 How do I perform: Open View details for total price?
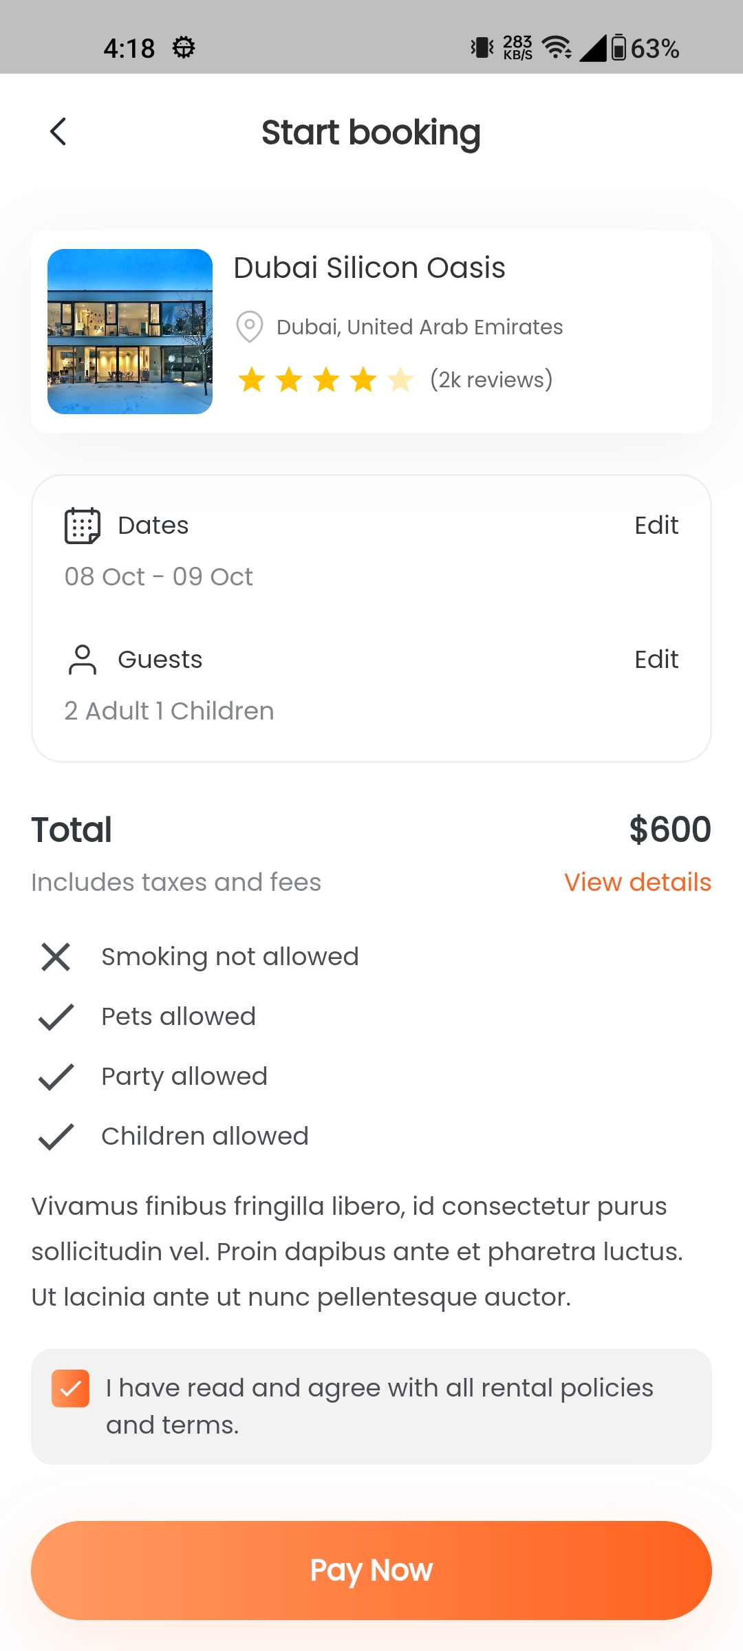click(638, 883)
